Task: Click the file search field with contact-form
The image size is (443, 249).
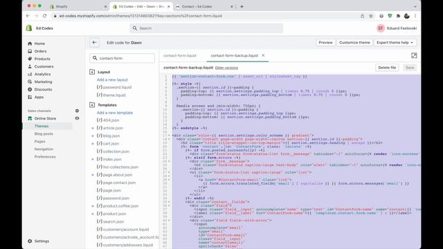Action: tap(122, 58)
